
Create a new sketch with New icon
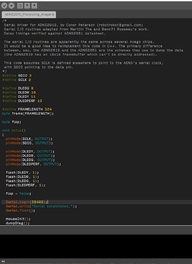(x=20, y=6)
